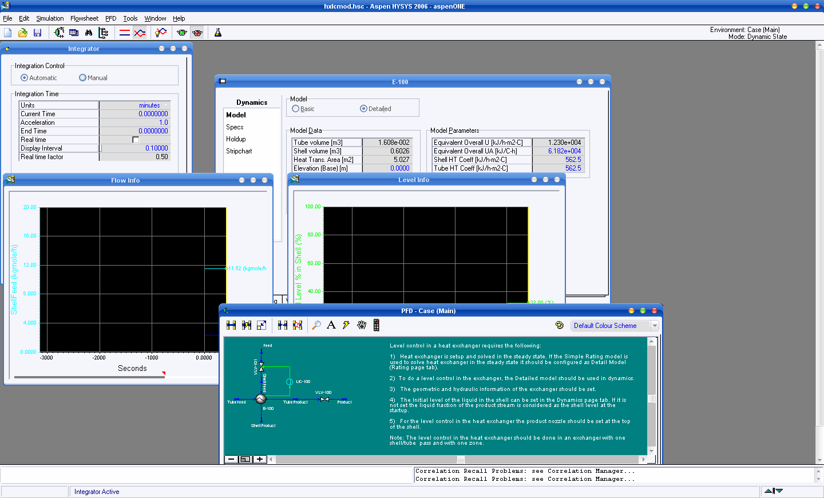Click the Display Interval value field
Screen dimensions: 824x498
134,148
